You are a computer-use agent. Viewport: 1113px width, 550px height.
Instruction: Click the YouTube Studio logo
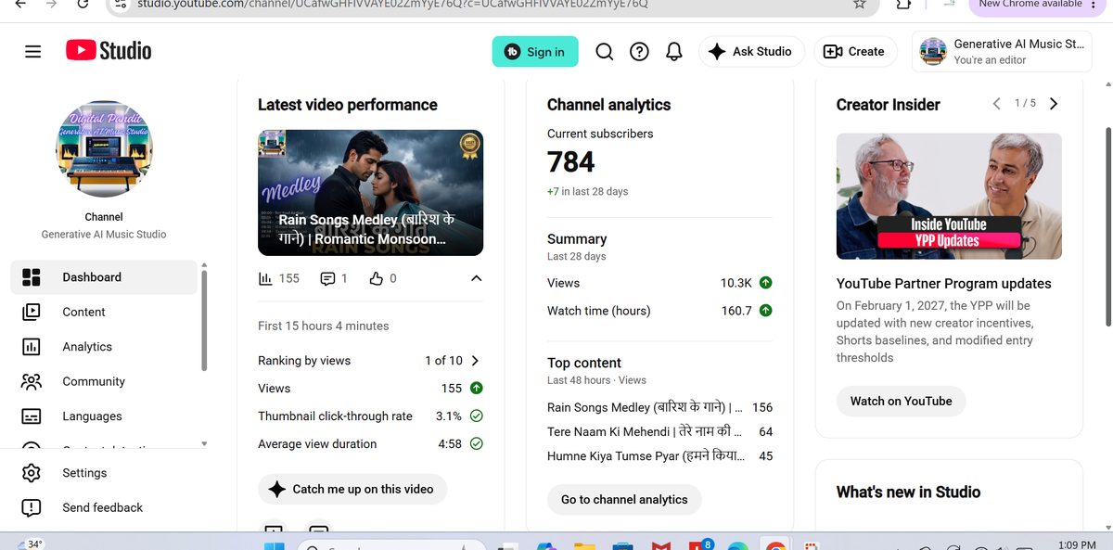(109, 51)
